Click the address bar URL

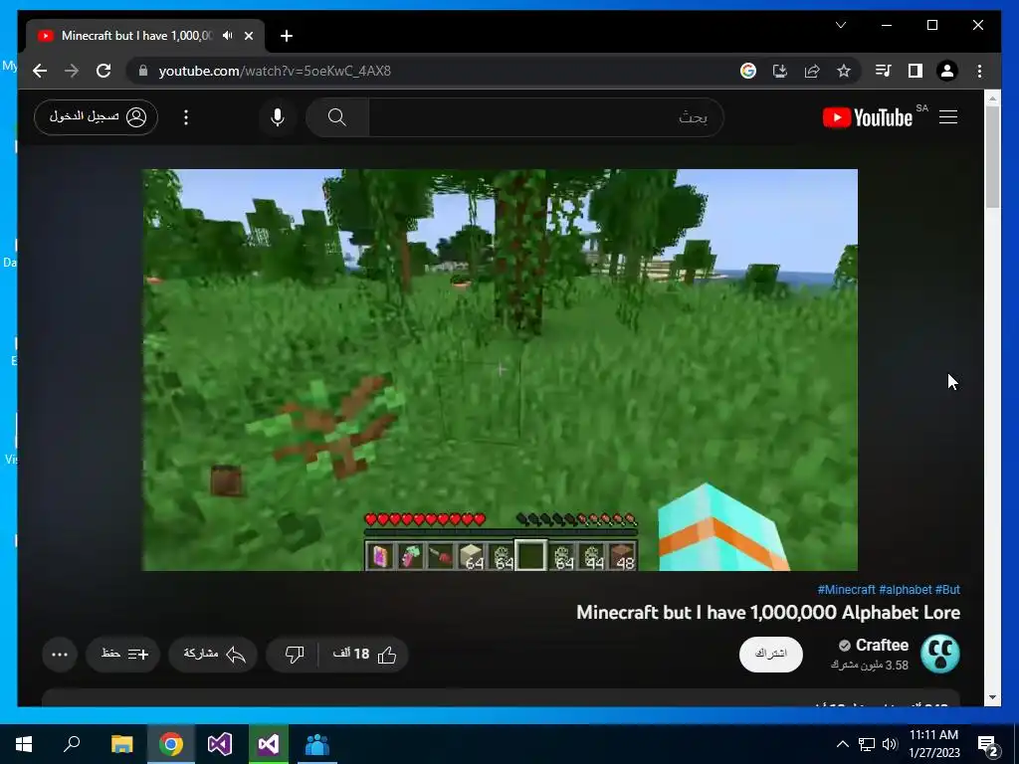coord(275,71)
